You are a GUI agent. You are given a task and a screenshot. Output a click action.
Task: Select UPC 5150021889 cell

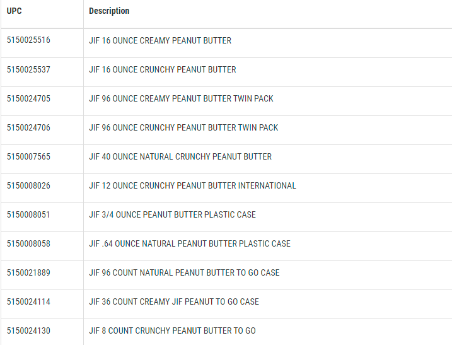point(28,272)
